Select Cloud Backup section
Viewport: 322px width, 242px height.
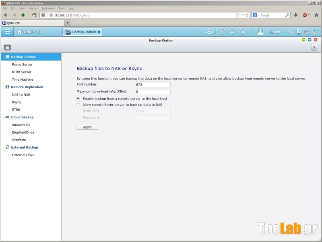pyautogui.click(x=22, y=117)
